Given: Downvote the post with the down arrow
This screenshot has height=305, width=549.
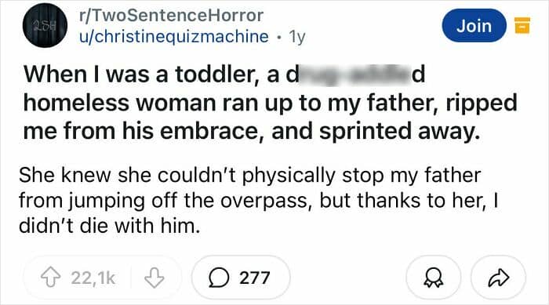Looking at the screenshot, I should (155, 278).
